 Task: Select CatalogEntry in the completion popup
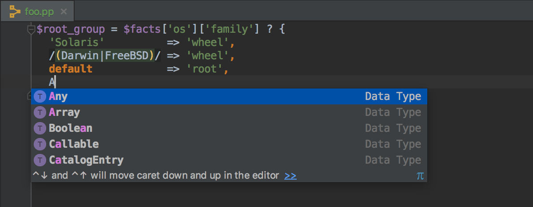point(229,160)
